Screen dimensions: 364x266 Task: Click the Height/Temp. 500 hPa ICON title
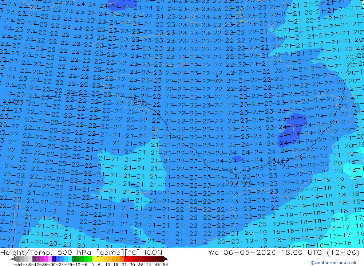click(81, 252)
